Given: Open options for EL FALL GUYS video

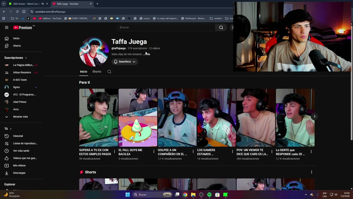Looking at the screenshot, I should (154, 151).
